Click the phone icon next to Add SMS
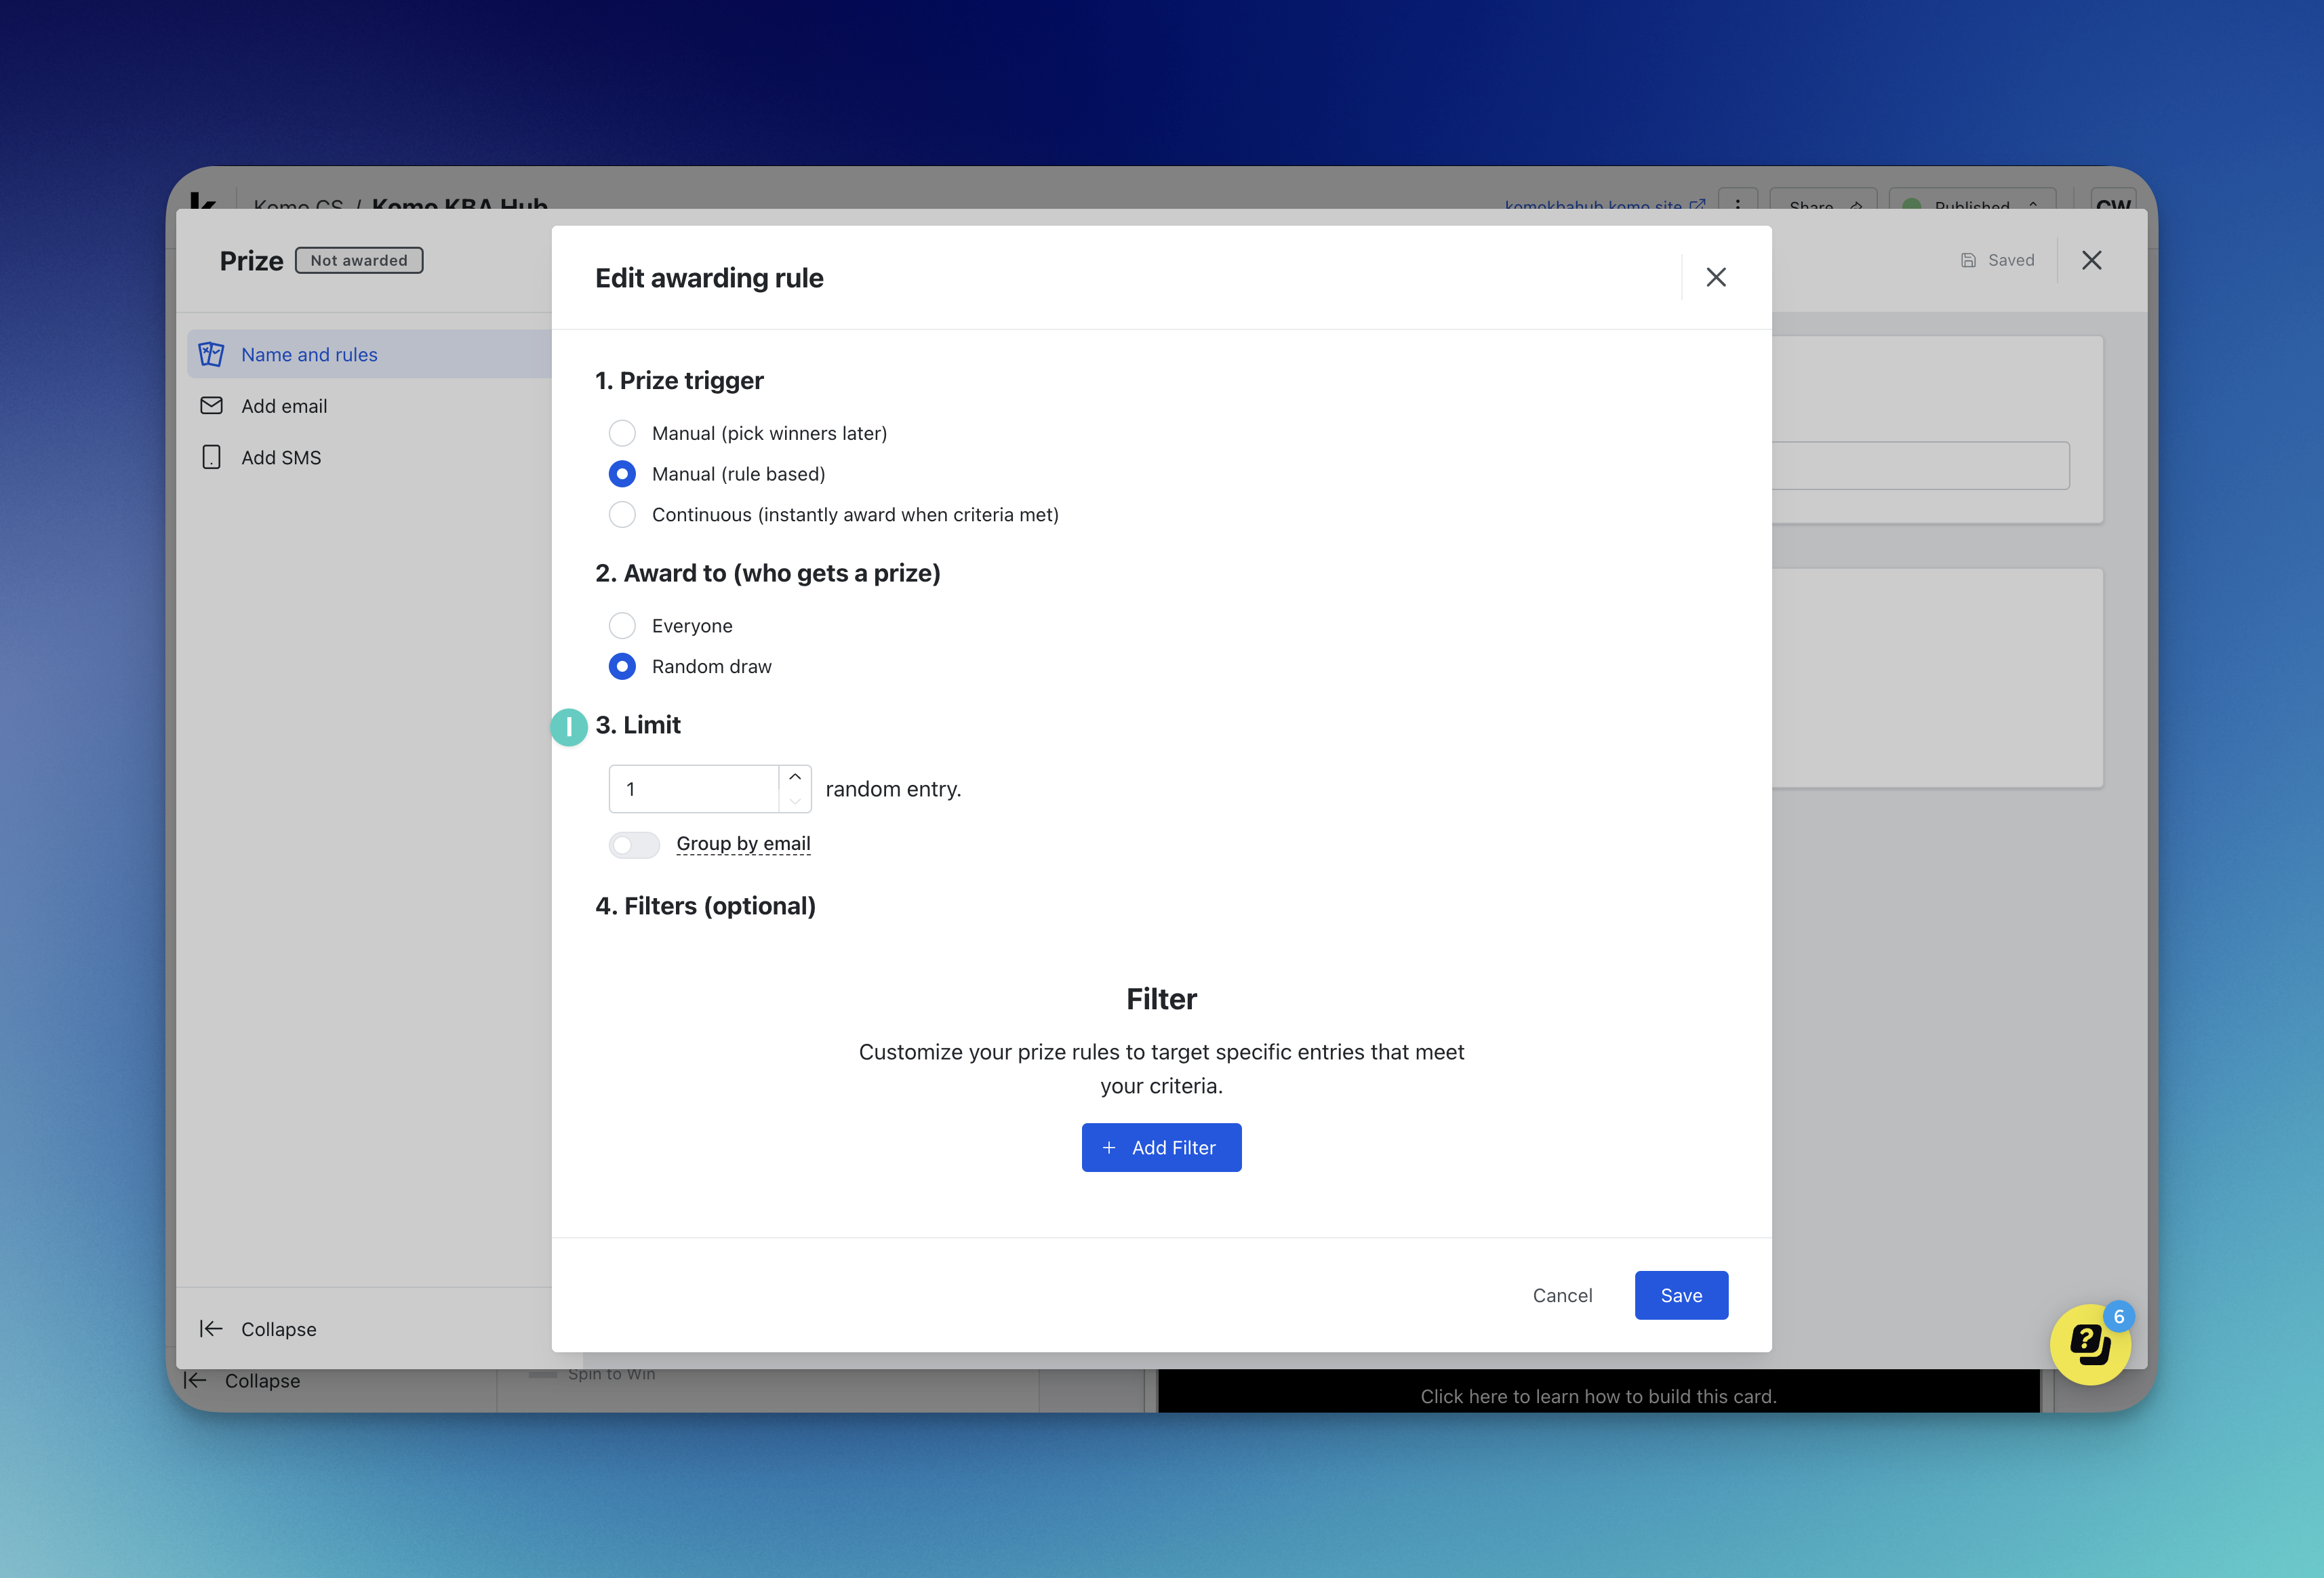This screenshot has width=2324, height=1578. point(211,457)
